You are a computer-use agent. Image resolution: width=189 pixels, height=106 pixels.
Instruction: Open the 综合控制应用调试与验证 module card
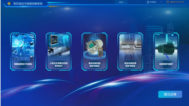click(130, 52)
